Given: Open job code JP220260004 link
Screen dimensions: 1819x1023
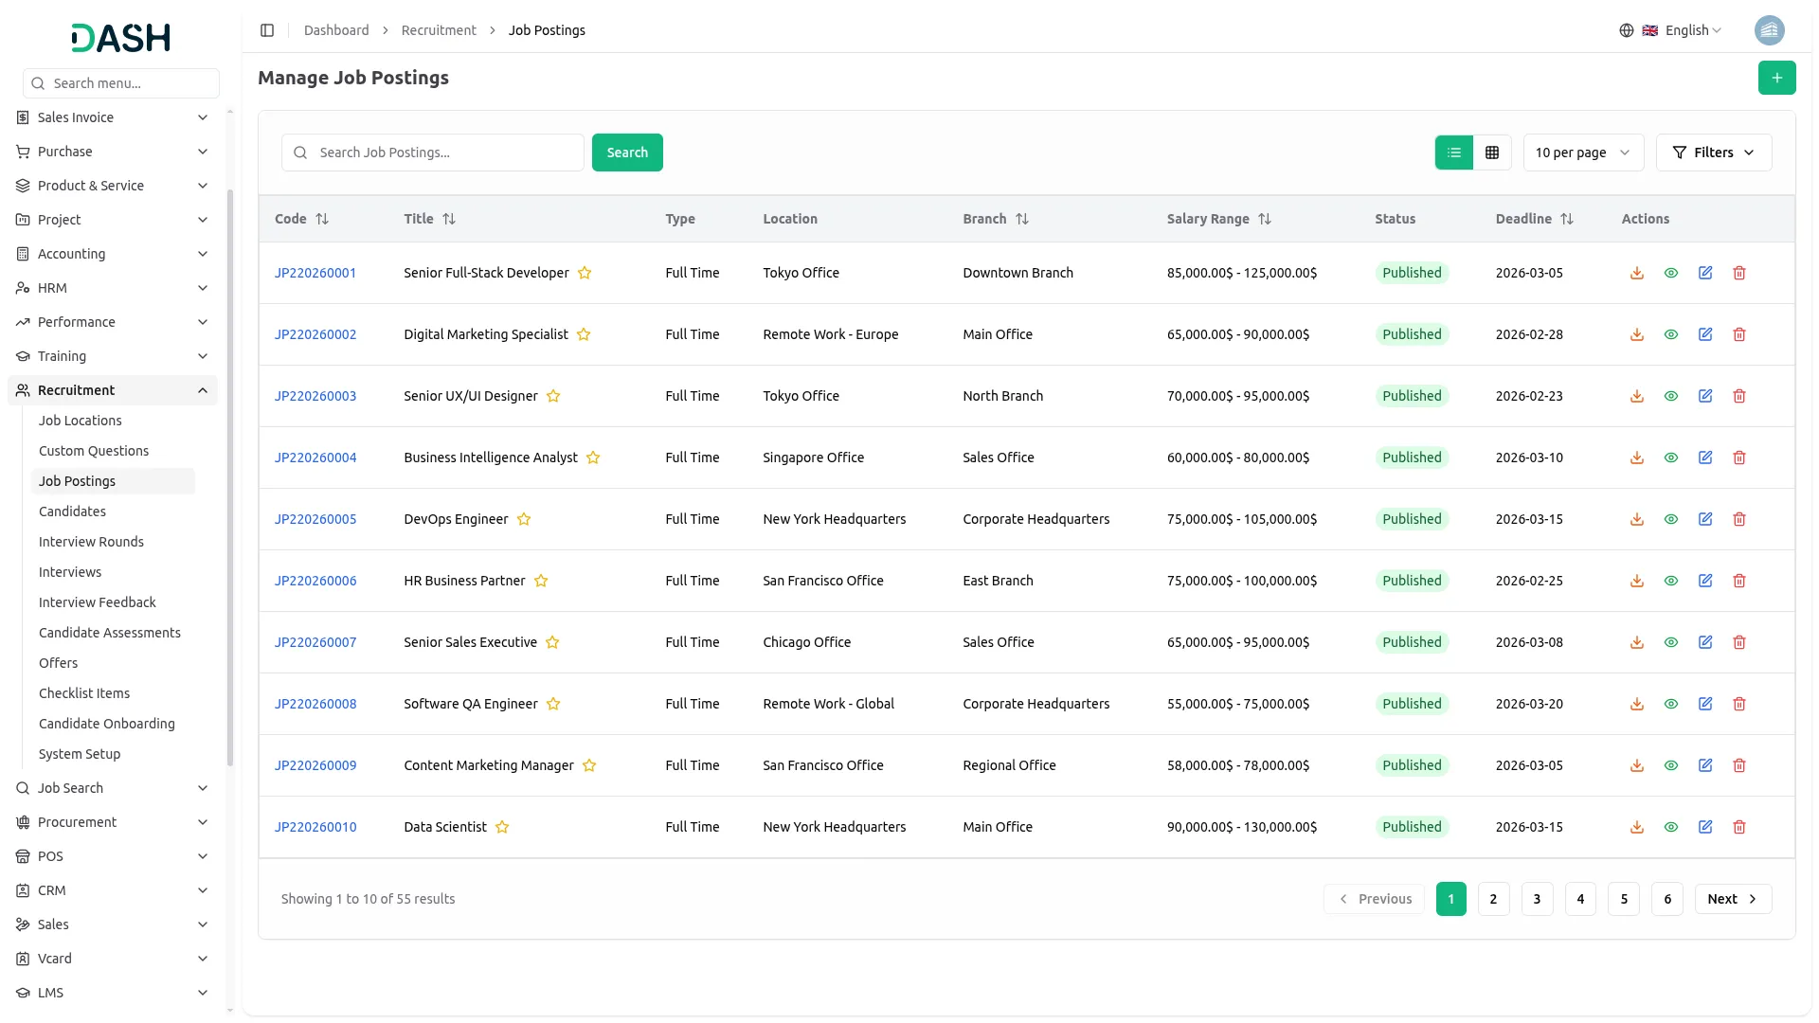Looking at the screenshot, I should pos(315,458).
